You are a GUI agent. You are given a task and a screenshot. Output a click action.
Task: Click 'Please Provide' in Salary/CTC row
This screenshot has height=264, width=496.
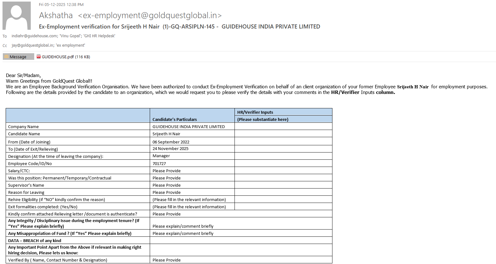167,171
